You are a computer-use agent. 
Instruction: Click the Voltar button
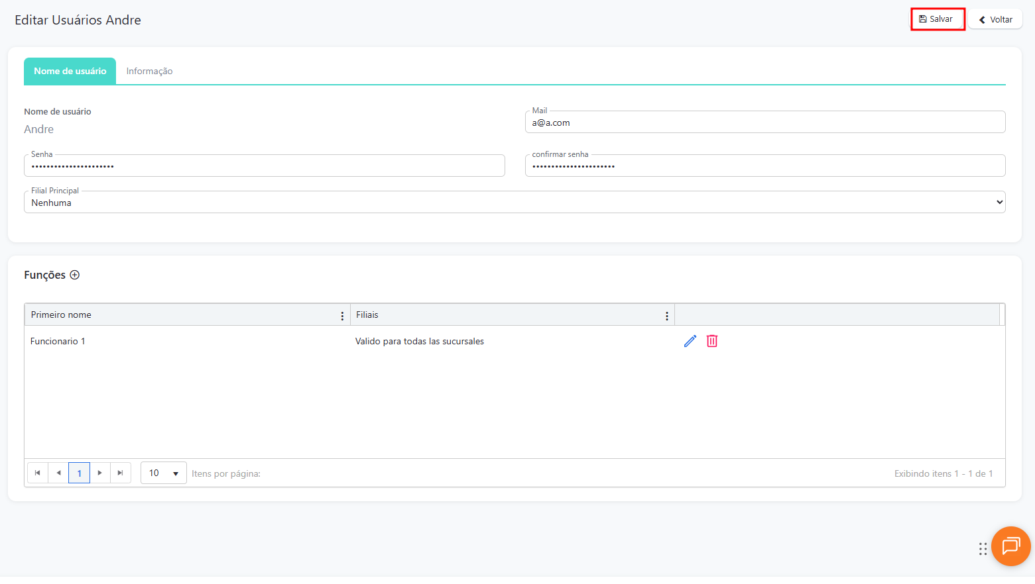(995, 20)
